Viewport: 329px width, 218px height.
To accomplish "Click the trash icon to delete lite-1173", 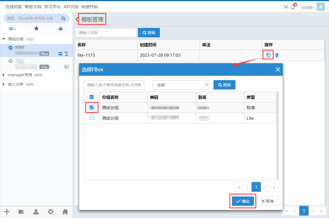I will (277, 55).
